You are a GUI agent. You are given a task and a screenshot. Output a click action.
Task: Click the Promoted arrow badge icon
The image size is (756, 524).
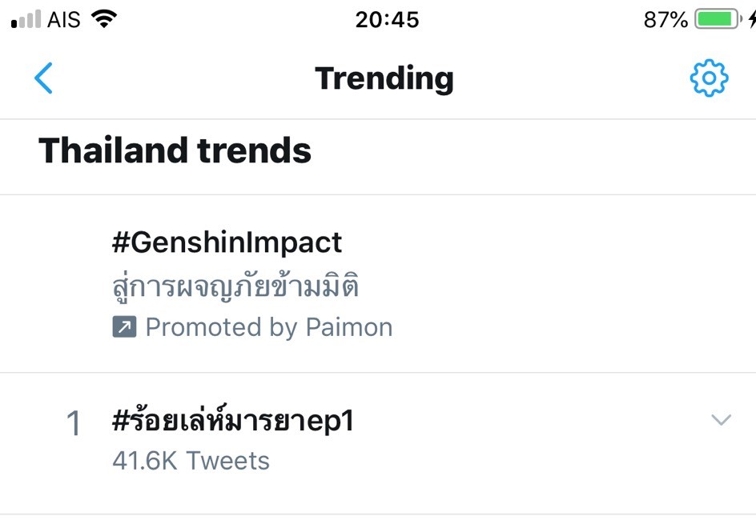(125, 326)
